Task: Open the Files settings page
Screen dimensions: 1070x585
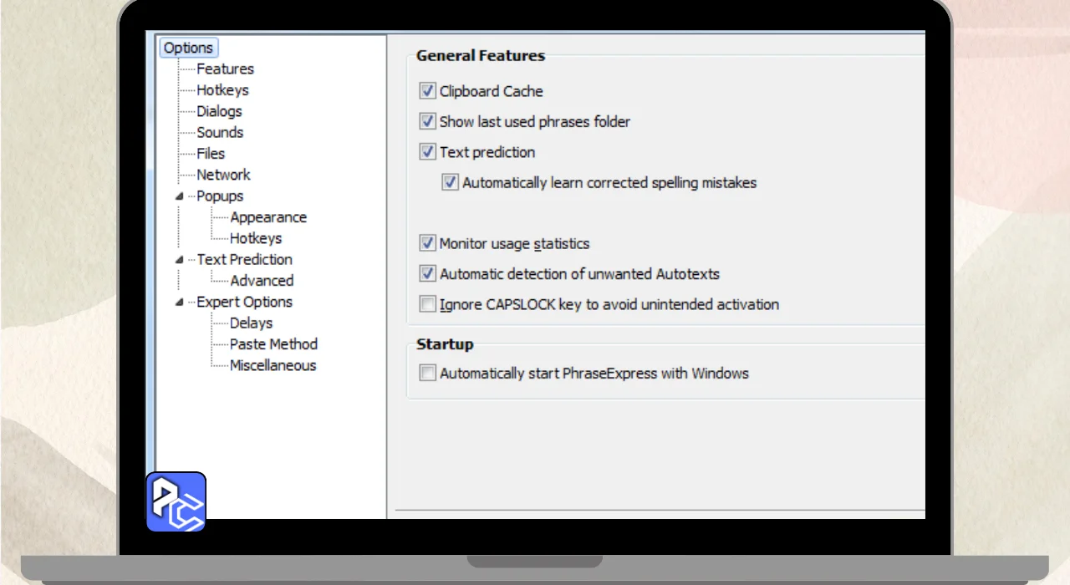Action: (211, 153)
